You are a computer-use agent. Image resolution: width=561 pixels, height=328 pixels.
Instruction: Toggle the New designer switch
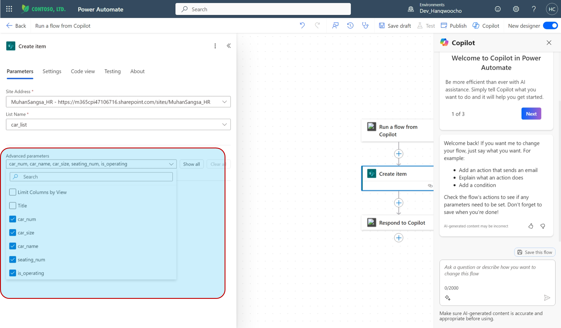coord(550,26)
